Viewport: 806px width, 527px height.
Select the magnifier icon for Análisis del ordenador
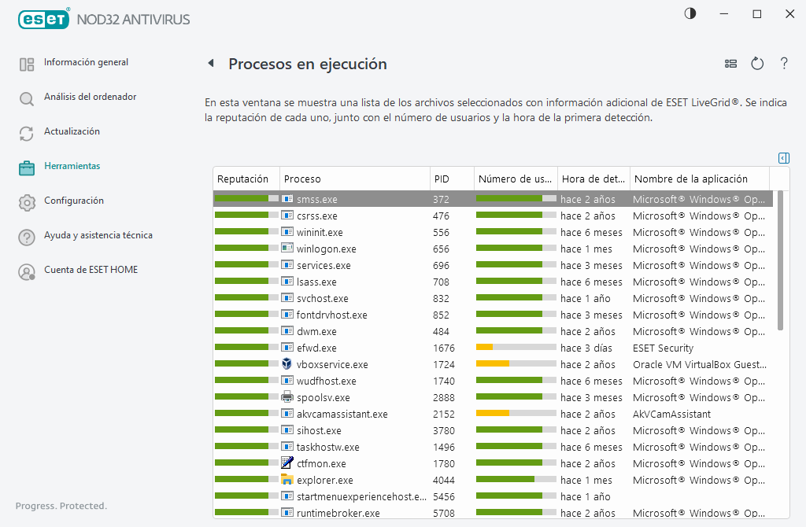(27, 98)
